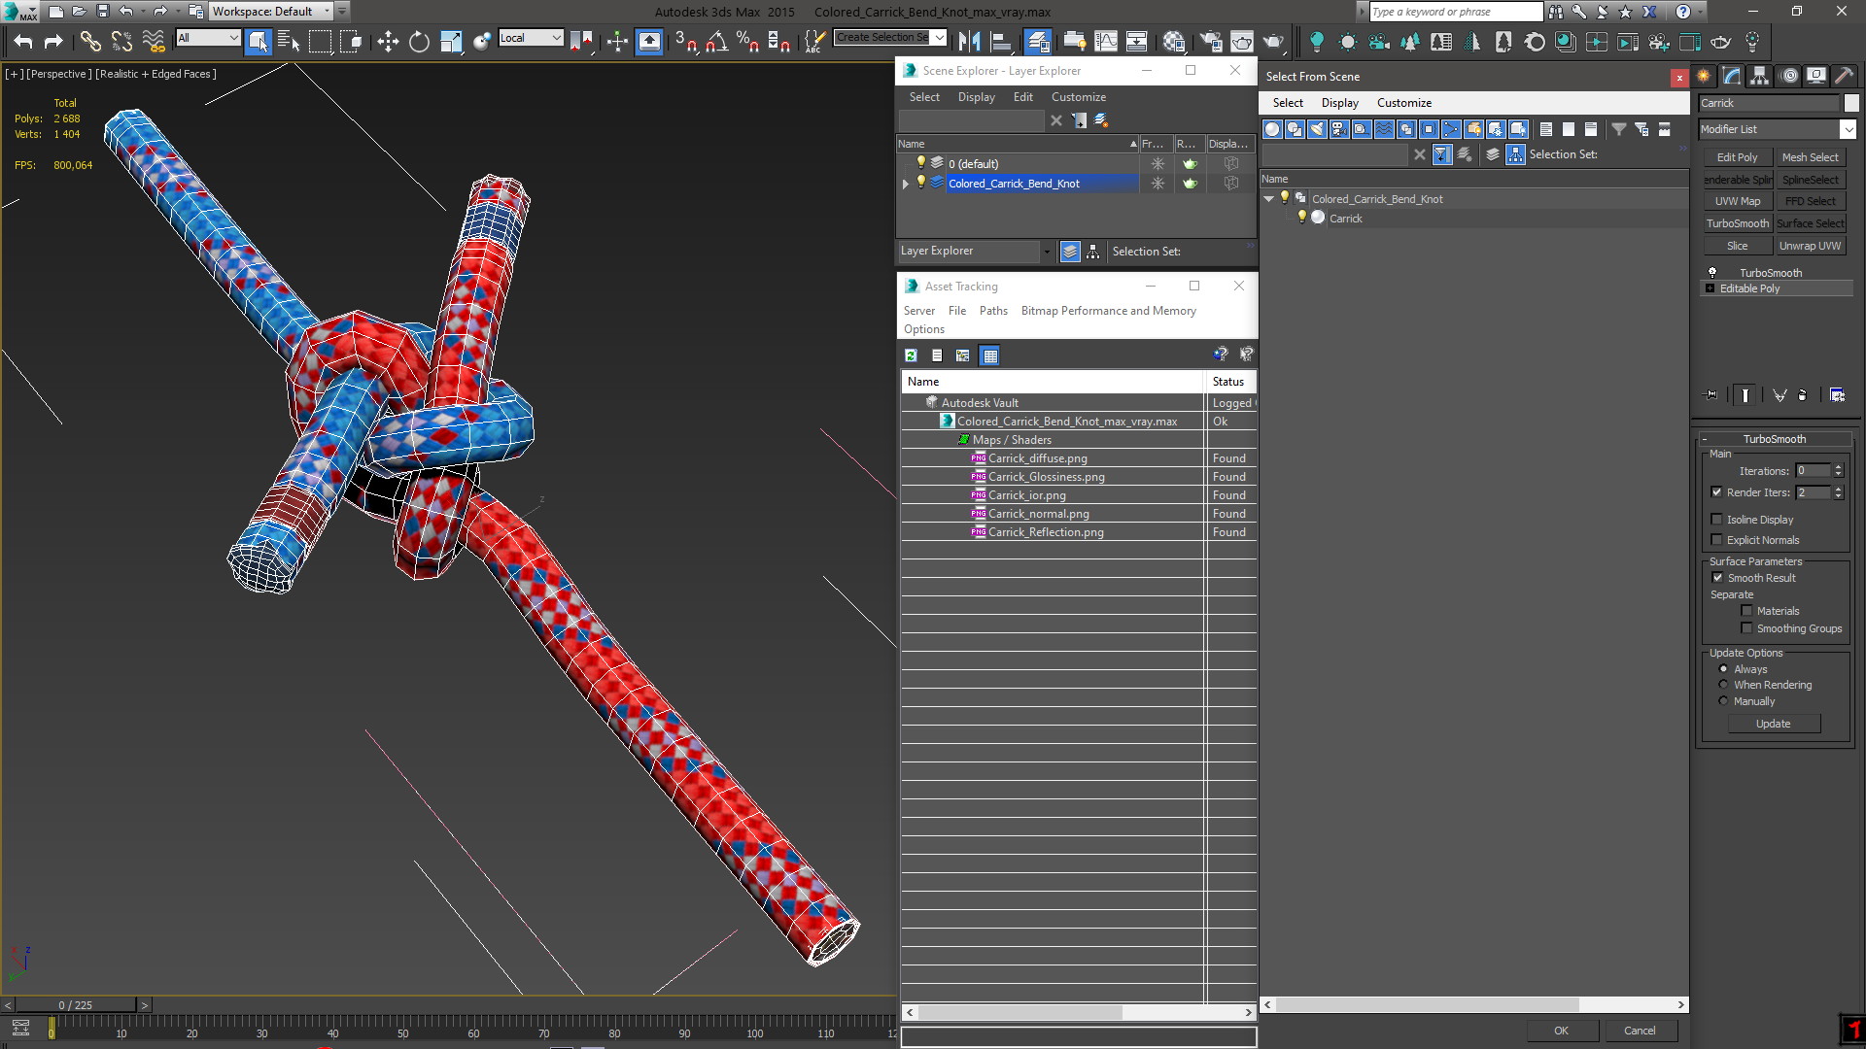Switch to the Create command panel tab
The height and width of the screenshot is (1049, 1866).
tap(1705, 76)
